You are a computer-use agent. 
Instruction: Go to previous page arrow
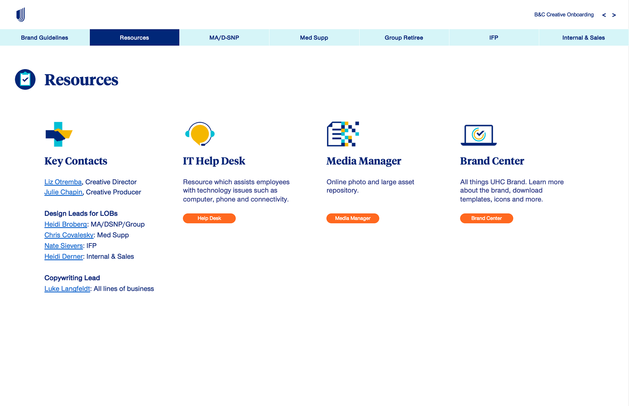point(604,15)
